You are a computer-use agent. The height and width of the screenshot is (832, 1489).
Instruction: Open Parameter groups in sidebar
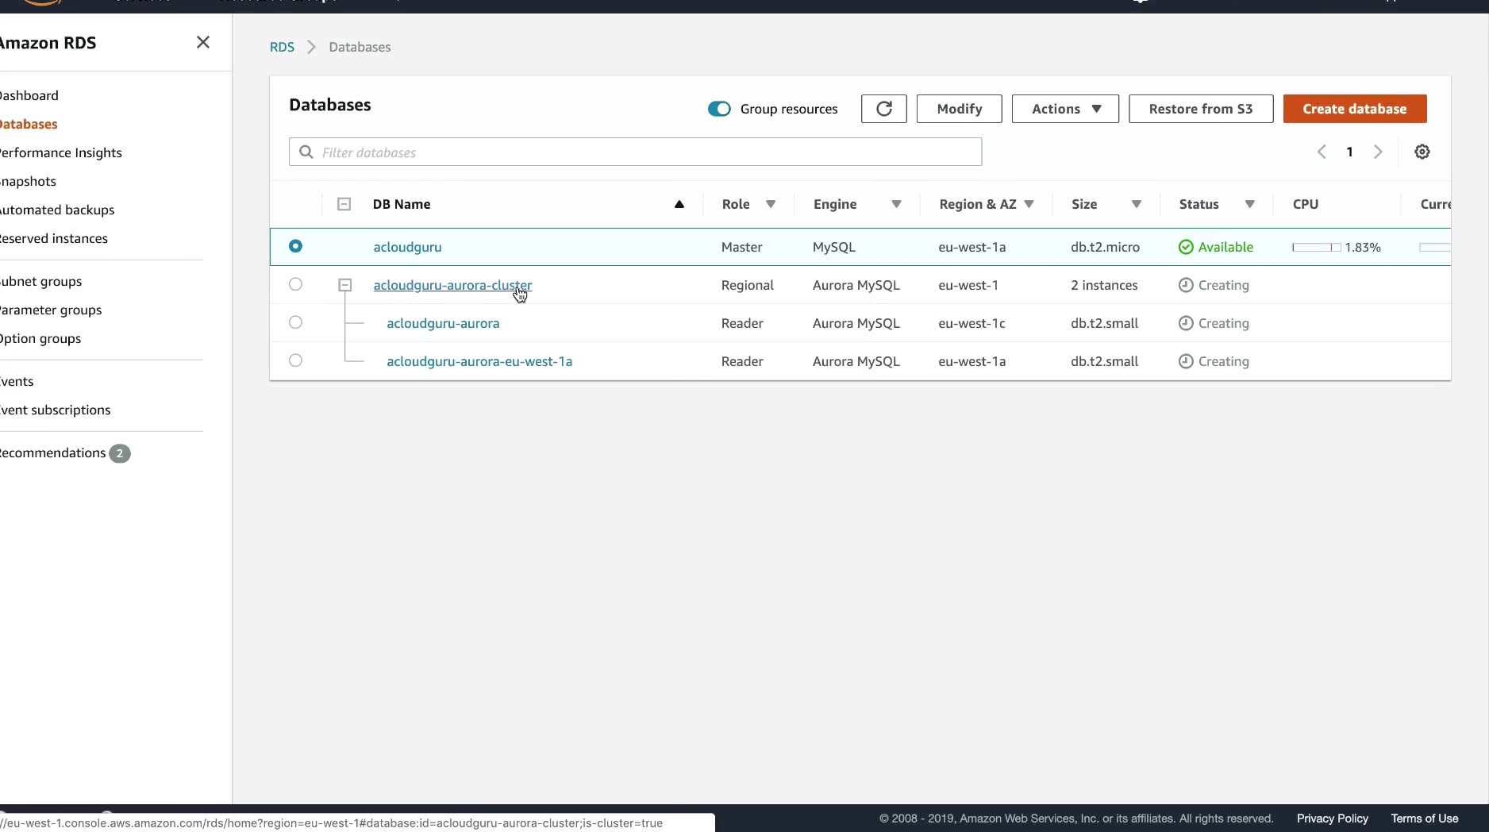click(51, 310)
